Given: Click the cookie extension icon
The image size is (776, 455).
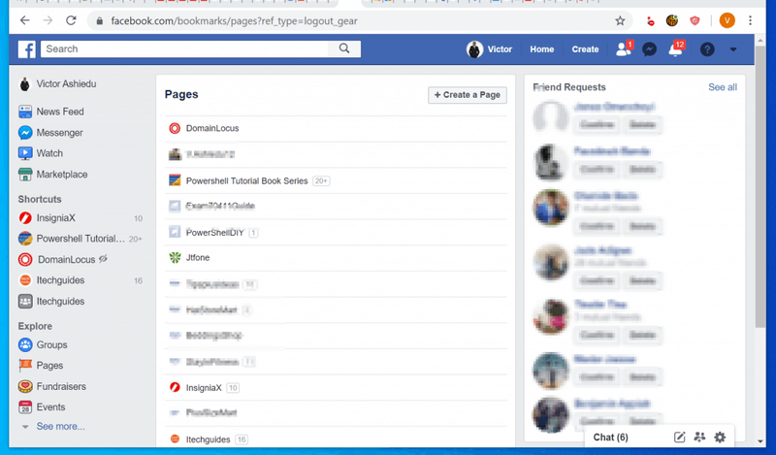Looking at the screenshot, I should point(671,20).
